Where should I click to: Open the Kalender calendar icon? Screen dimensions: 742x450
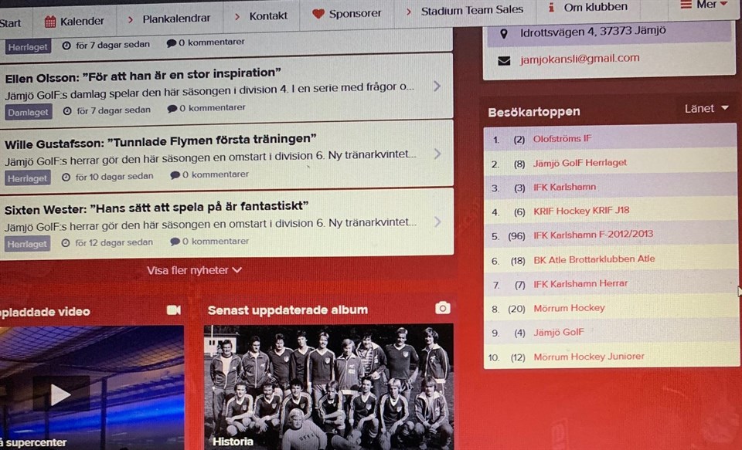point(50,22)
